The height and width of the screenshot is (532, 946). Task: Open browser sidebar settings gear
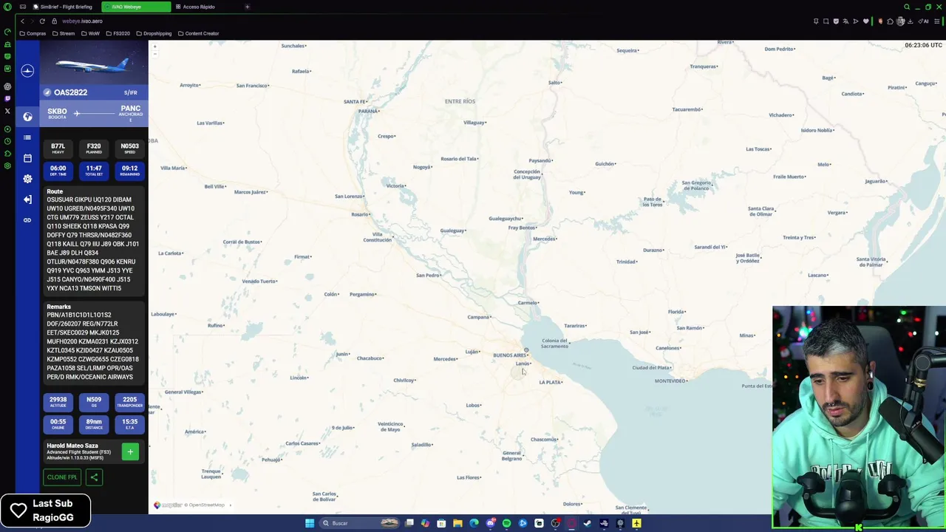click(7, 166)
